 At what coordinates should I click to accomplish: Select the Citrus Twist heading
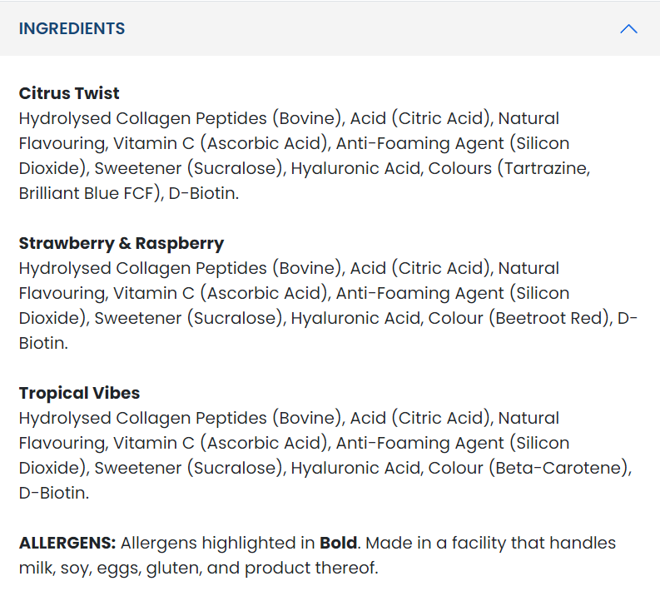69,93
